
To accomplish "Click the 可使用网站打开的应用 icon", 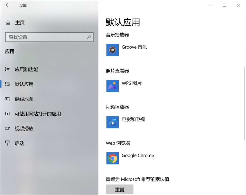I will (7, 114).
